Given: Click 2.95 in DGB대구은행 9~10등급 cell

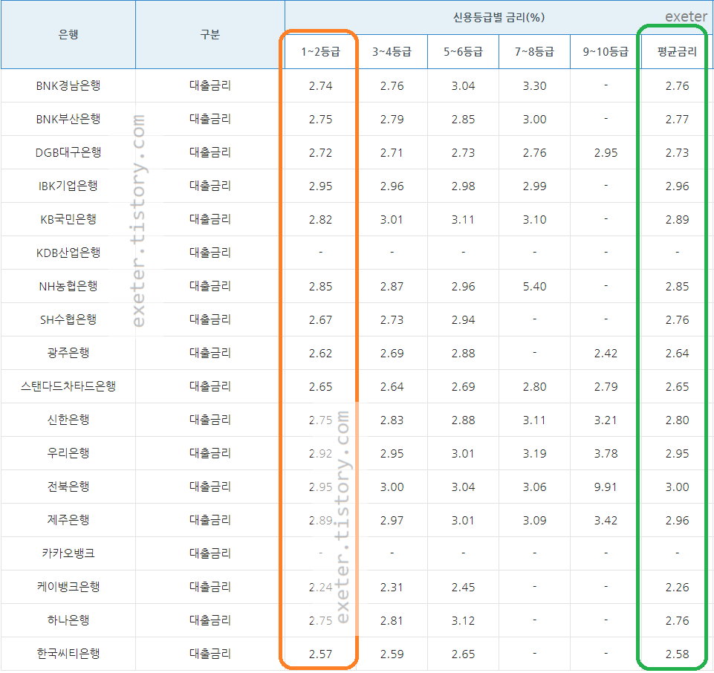Looking at the screenshot, I should coord(606,153).
